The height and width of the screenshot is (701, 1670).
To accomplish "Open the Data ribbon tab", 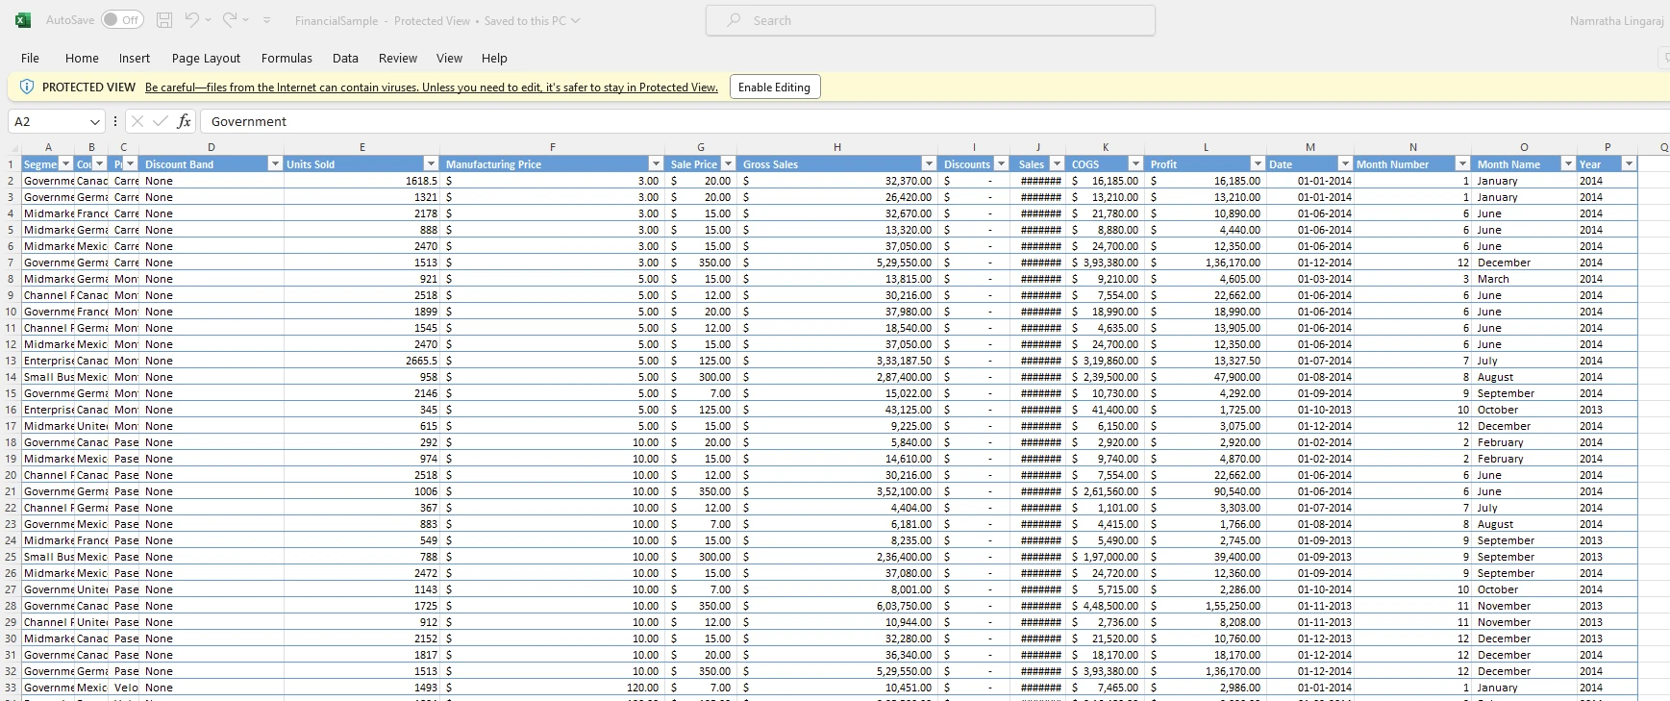I will point(345,59).
